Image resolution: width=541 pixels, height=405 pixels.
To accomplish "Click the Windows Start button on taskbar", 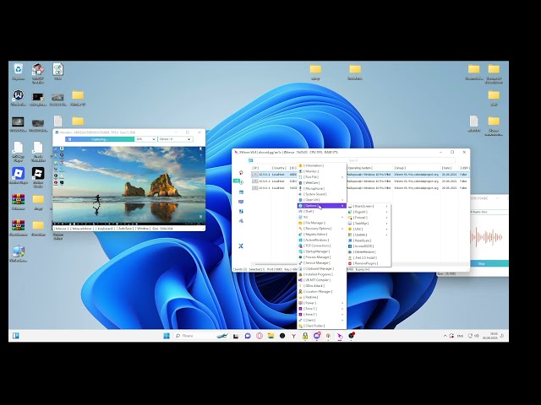I will [x=167, y=336].
